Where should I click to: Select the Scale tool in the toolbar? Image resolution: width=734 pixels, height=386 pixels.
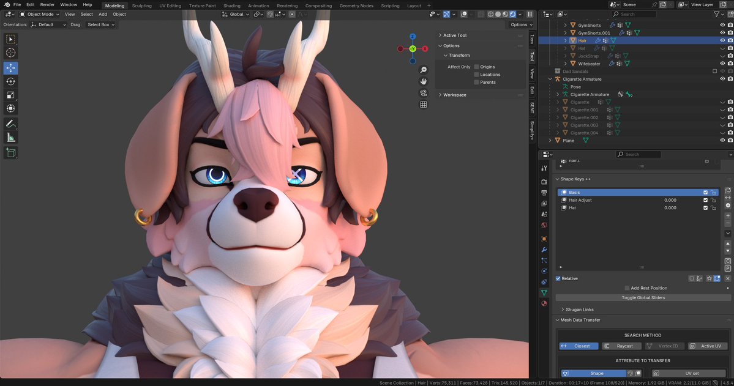pyautogui.click(x=10, y=95)
